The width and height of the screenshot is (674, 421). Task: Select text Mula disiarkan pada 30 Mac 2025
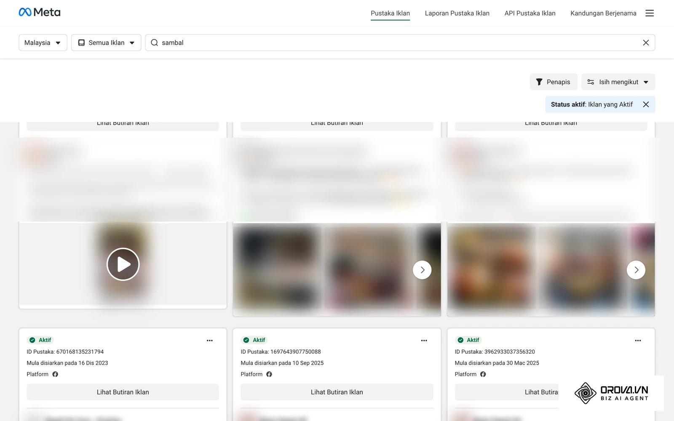point(497,363)
